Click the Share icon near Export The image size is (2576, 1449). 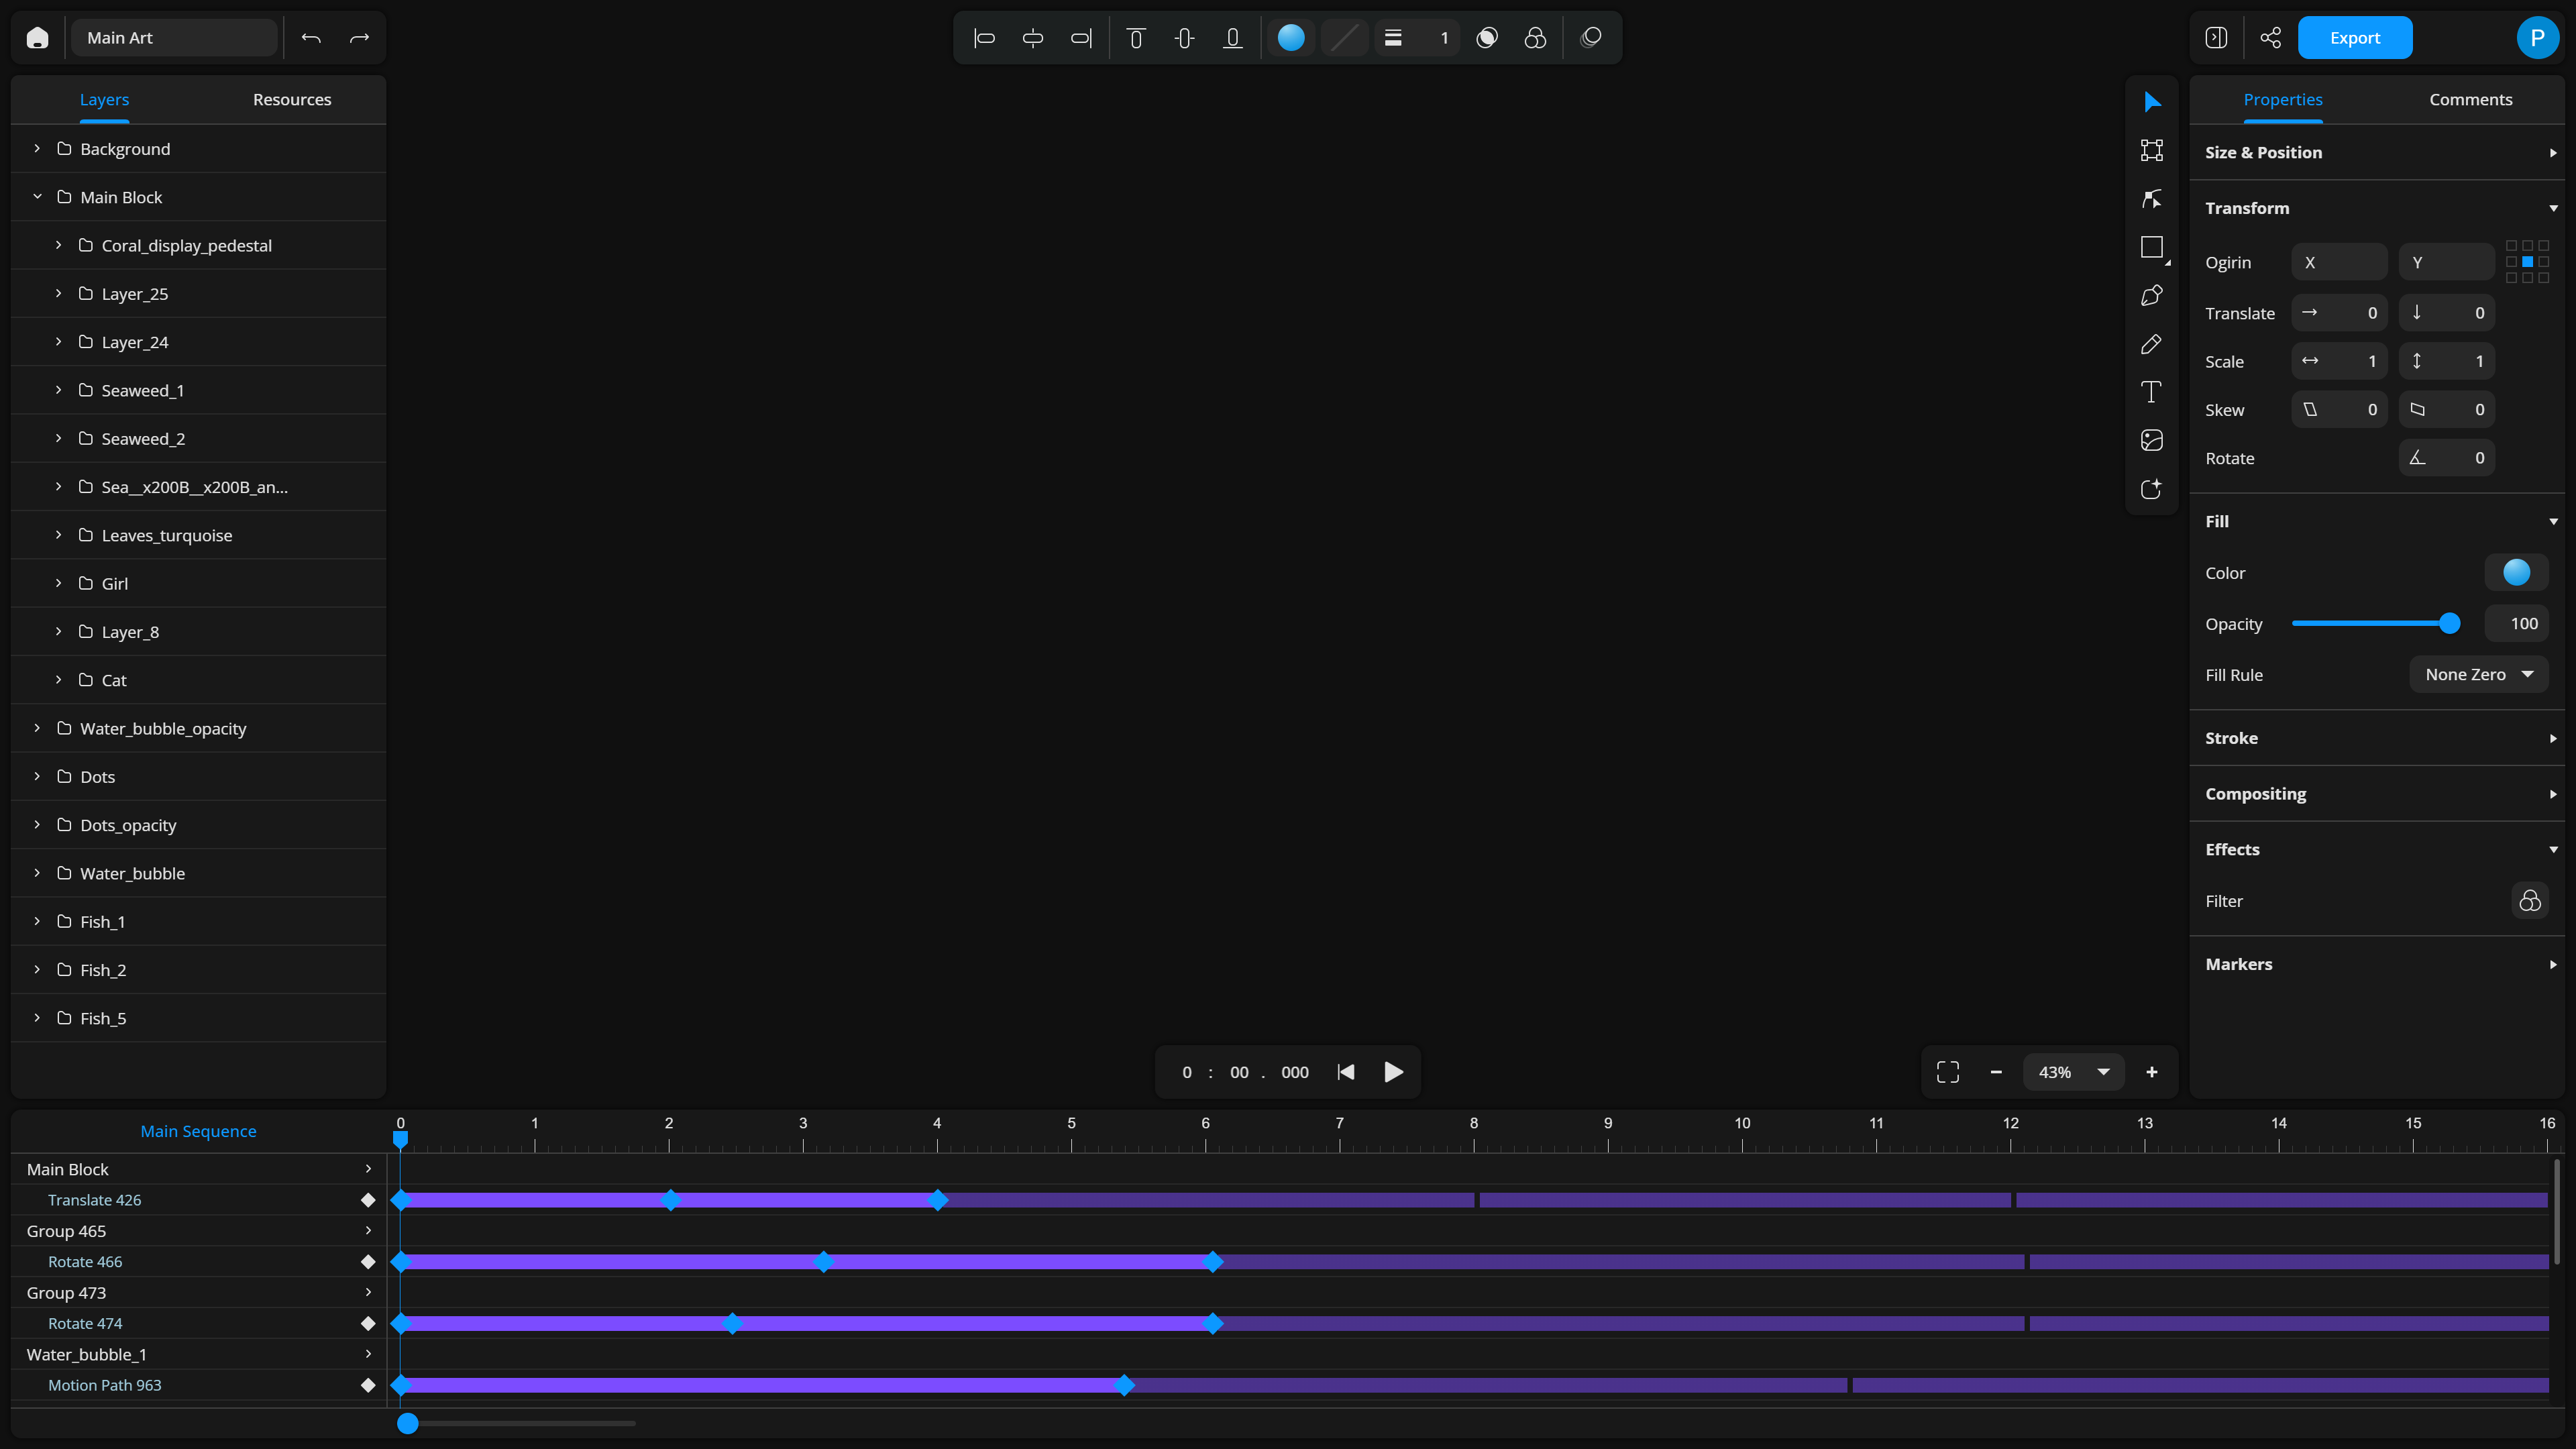tap(2270, 38)
